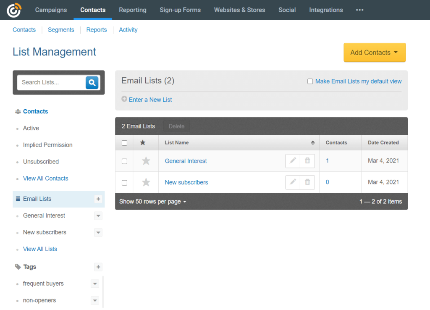The height and width of the screenshot is (310, 430).
Task: Enable Make Email Lists my default view
Action: pyautogui.click(x=310, y=81)
